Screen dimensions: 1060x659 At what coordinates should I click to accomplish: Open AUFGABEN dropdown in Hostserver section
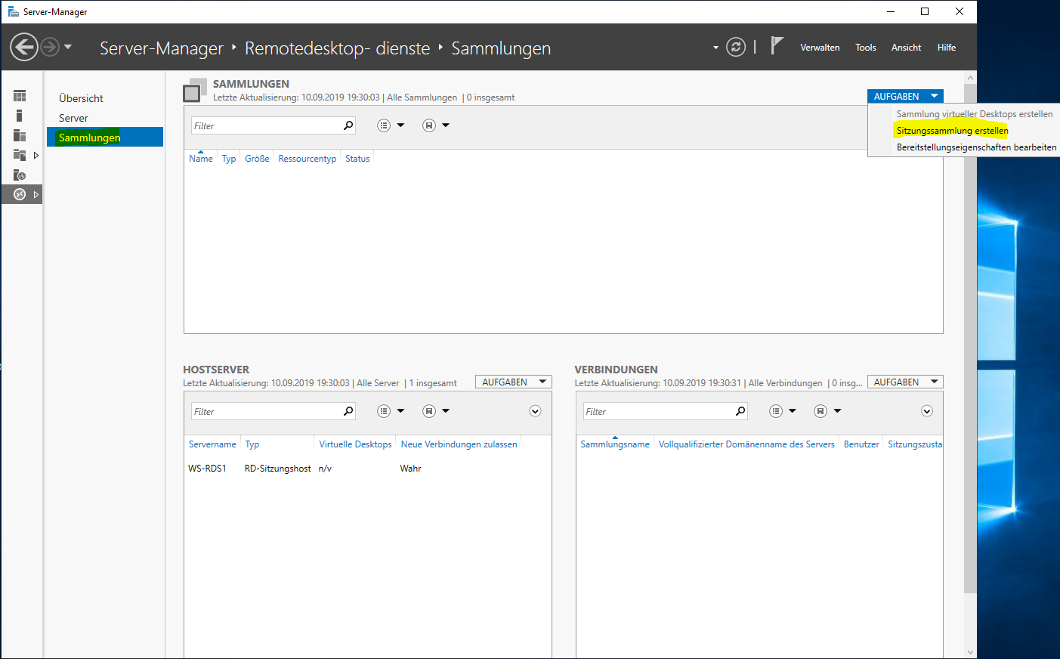514,382
